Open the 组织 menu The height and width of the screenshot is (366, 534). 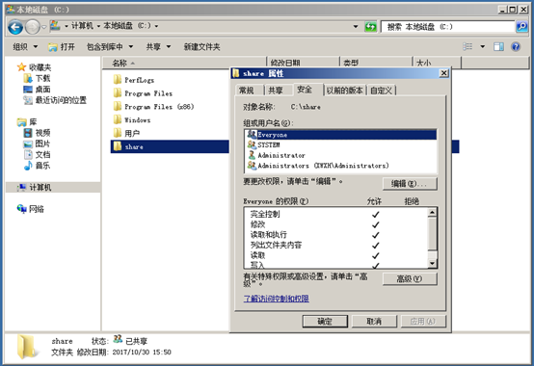25,46
